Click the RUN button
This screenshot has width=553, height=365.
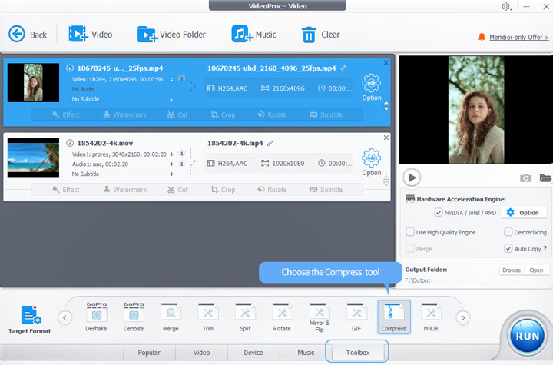[x=528, y=336]
